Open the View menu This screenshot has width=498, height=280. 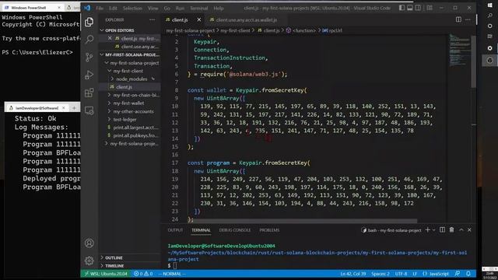153,9
